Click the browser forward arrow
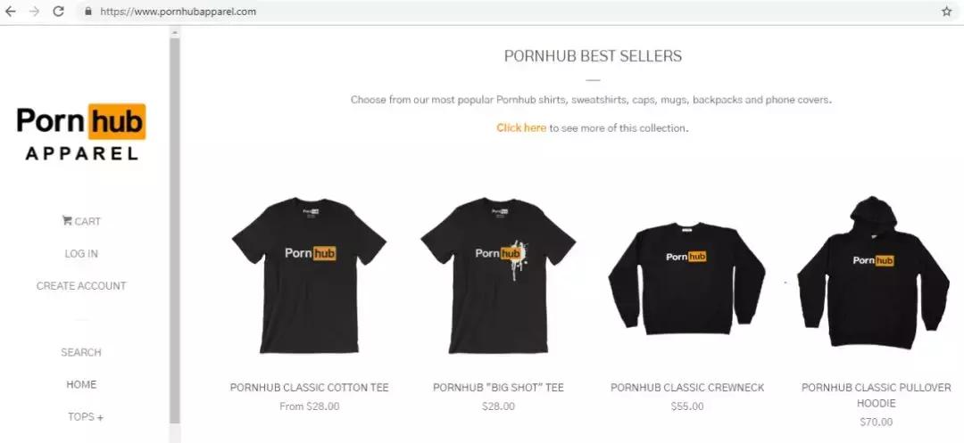Image resolution: width=964 pixels, height=443 pixels. (34, 11)
